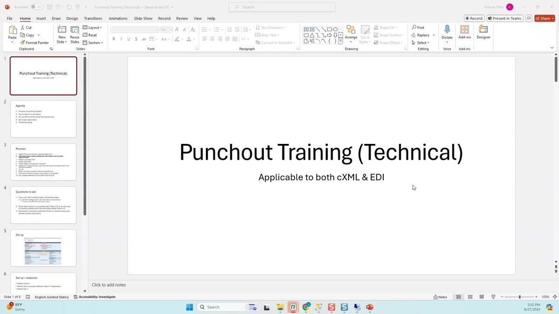Open the Font Color dropdown arrow
559x314 pixels.
click(193, 39)
